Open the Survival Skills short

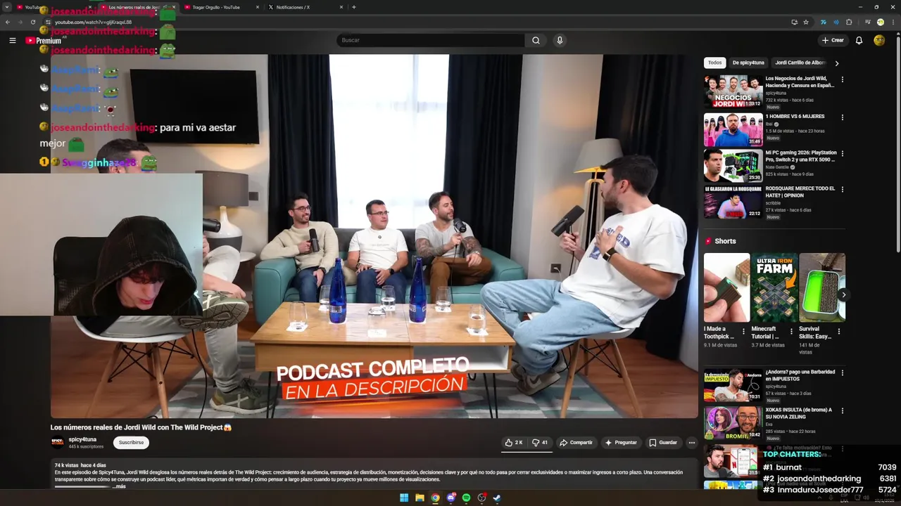coord(822,287)
